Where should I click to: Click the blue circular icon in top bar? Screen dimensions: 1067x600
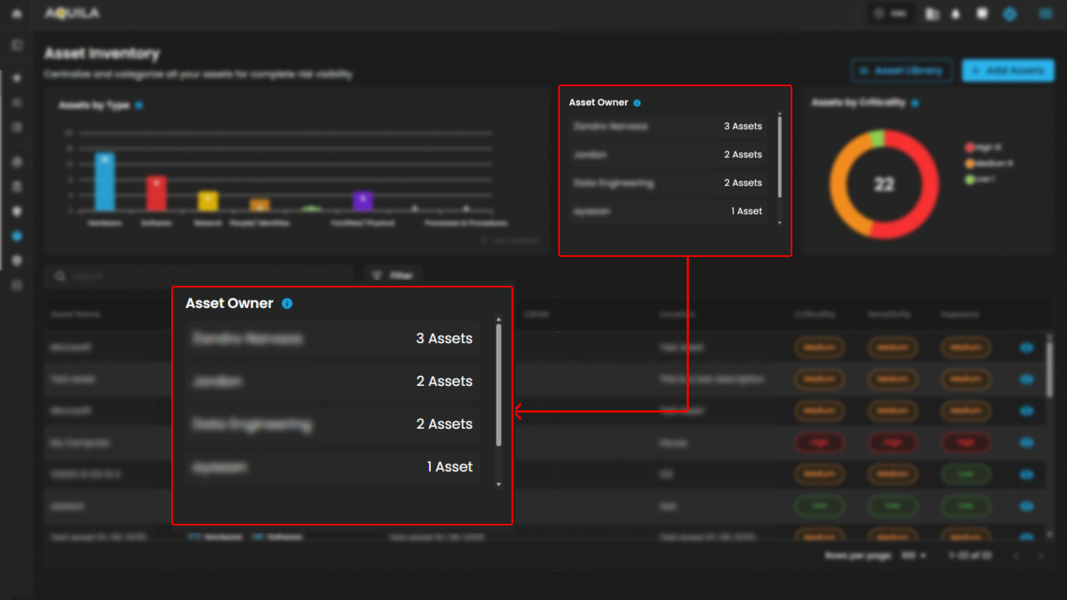click(1010, 14)
